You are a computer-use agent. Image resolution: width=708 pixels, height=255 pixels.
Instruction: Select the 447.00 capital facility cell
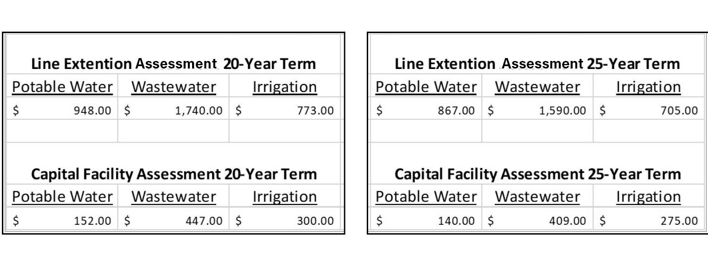click(x=173, y=221)
